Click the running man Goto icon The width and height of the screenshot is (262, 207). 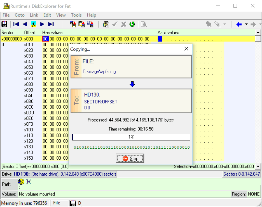(x=33, y=24)
